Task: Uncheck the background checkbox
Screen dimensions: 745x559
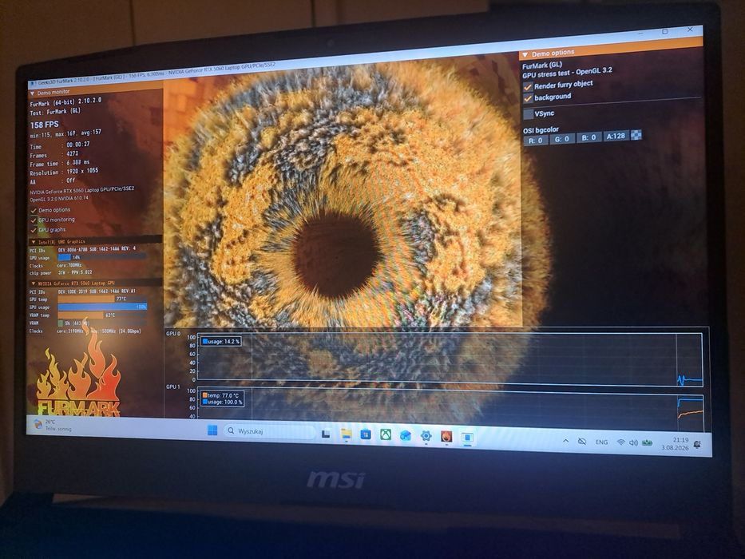Action: [527, 99]
